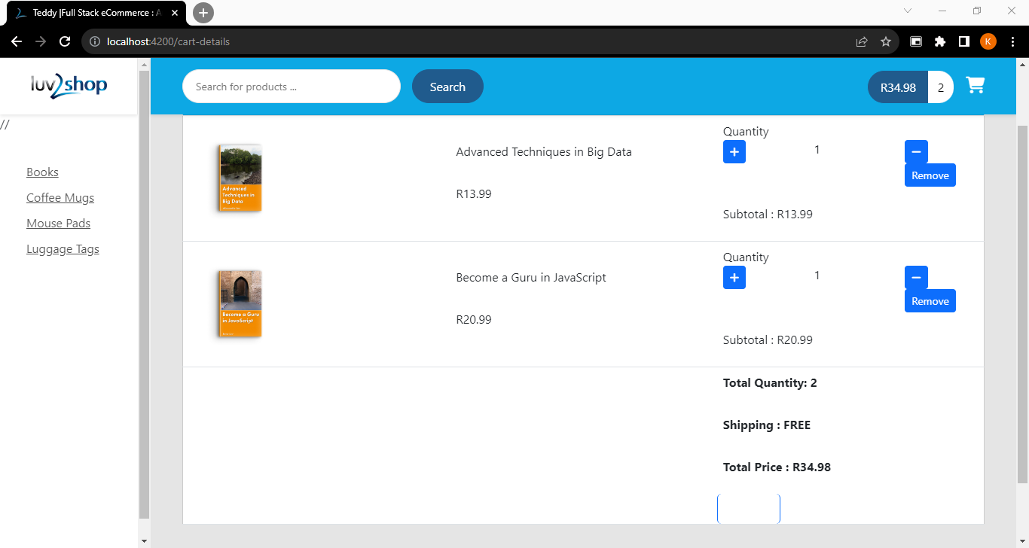Go to Mouse Pads category
Viewport: 1029px width, 548px height.
58,224
